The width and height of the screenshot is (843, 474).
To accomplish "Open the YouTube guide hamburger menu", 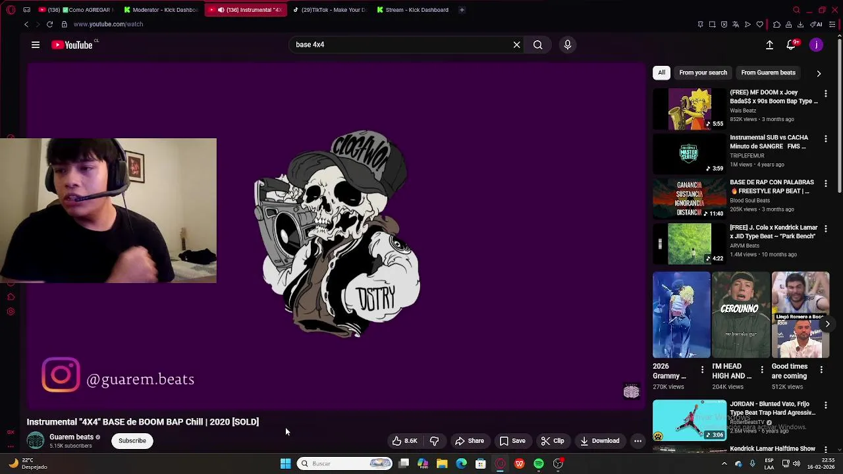I will (36, 45).
